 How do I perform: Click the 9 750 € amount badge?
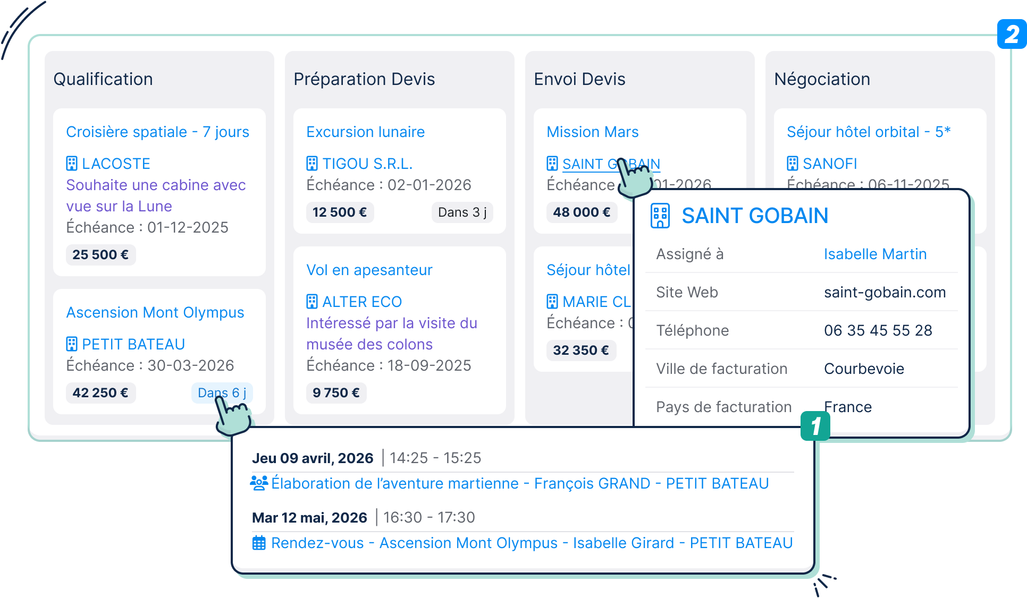tap(336, 393)
